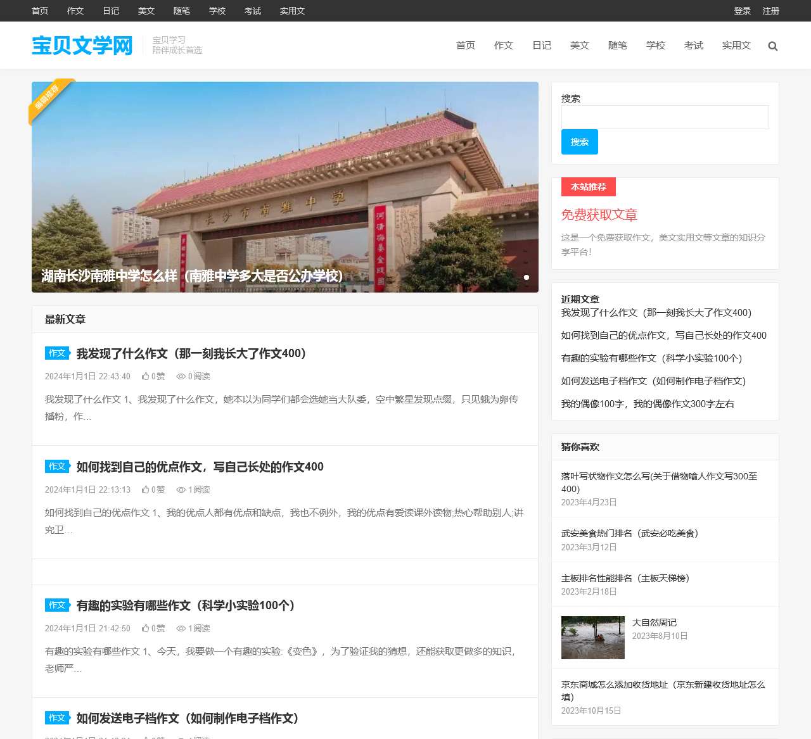
Task: Focus the sidebar search text field
Action: 665,117
